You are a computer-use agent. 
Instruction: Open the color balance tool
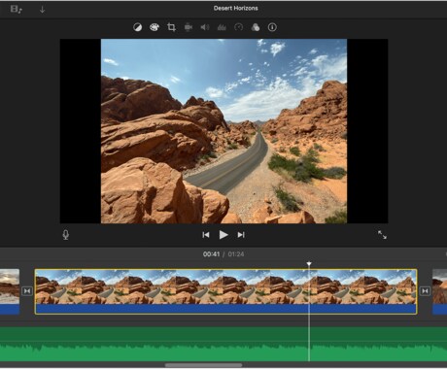point(137,27)
